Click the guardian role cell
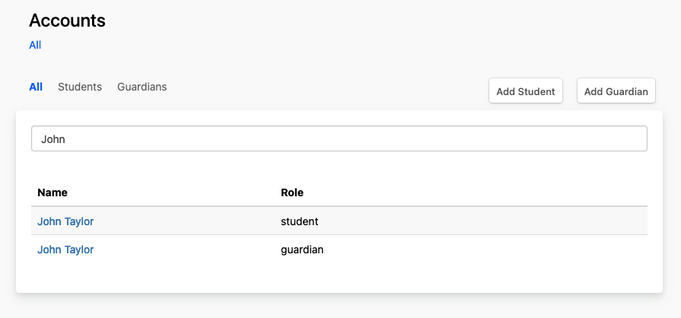This screenshot has height=318, width=681. (x=302, y=249)
